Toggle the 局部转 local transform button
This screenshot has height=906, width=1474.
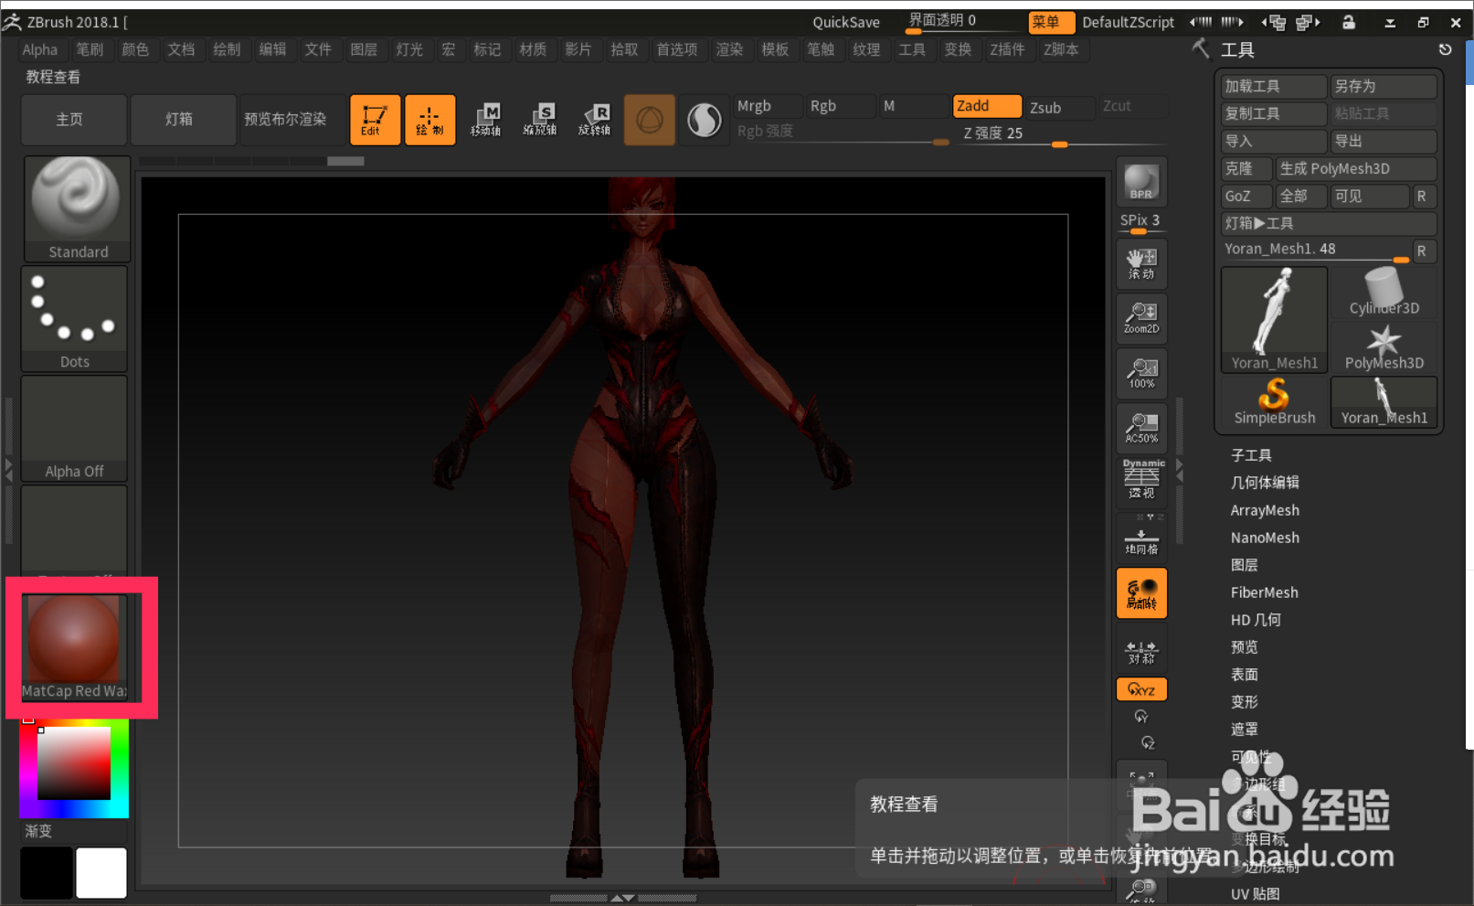[x=1141, y=593]
